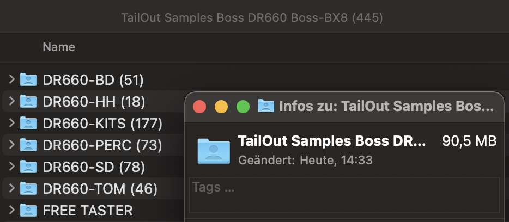Click the DR660-TOM folder icon
This screenshot has width=509, height=222.
pyautogui.click(x=28, y=189)
